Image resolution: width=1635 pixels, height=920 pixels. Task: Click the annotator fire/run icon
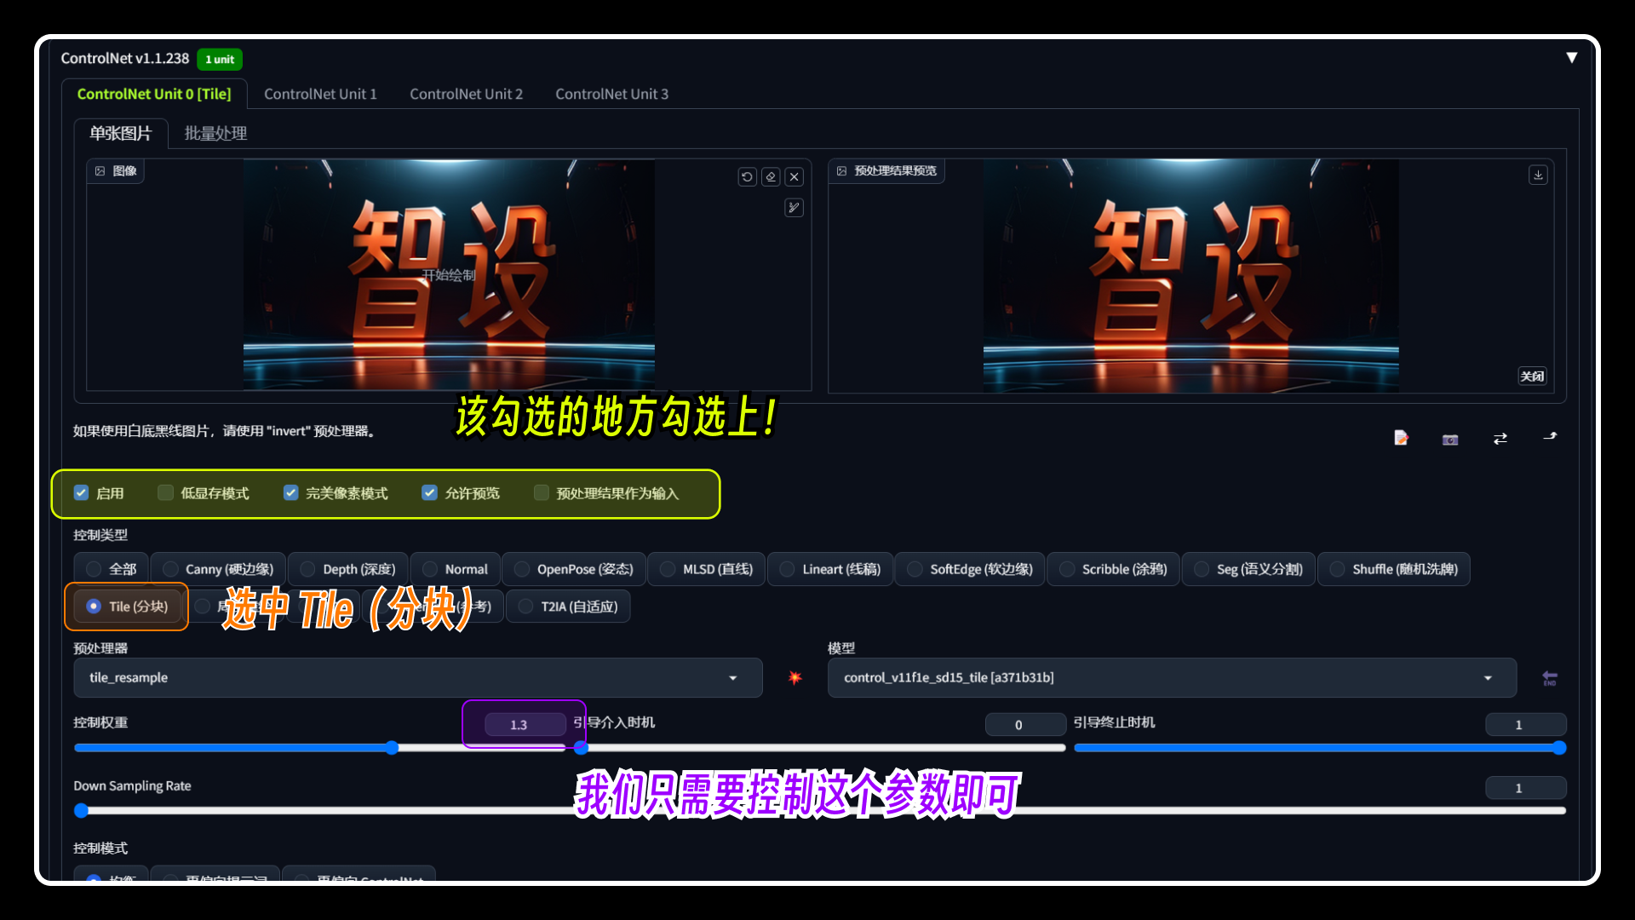795,676
